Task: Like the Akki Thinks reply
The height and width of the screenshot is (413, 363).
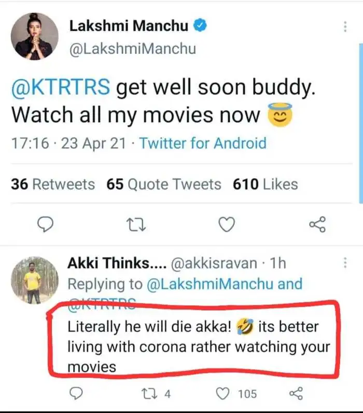Action: coord(223,394)
